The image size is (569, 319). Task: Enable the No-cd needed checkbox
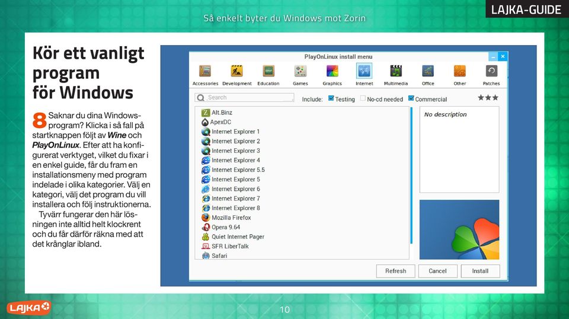point(363,98)
